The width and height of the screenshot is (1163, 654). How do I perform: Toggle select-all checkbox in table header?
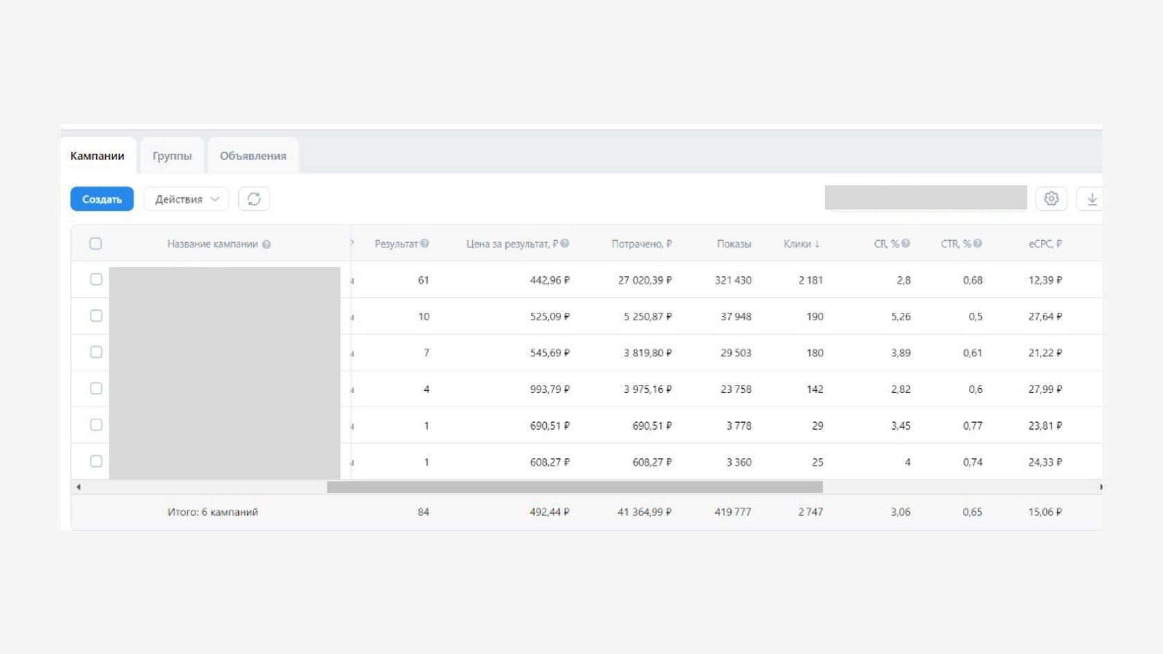(96, 244)
